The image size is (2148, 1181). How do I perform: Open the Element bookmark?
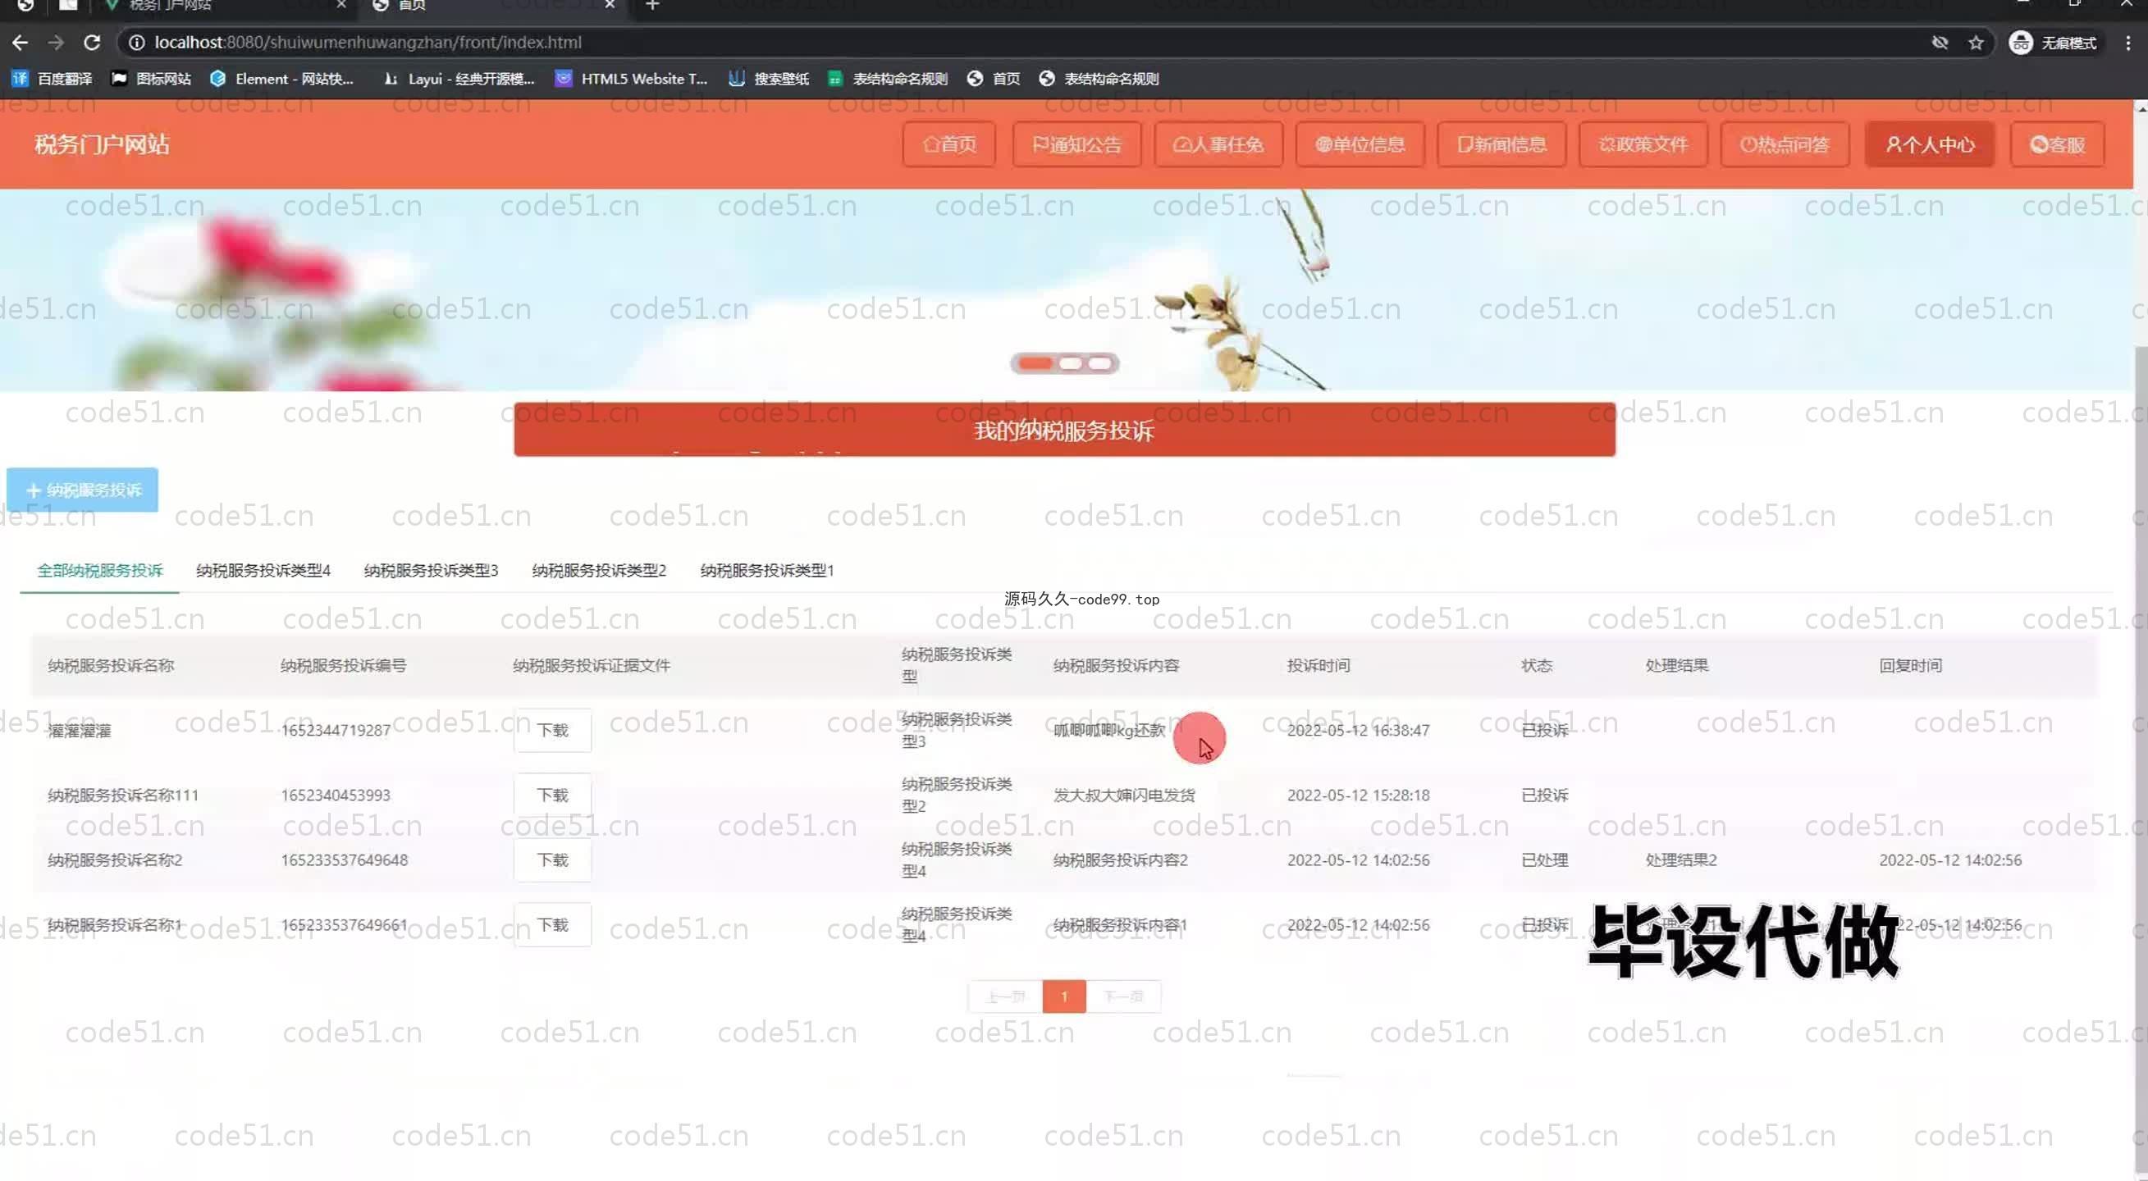click(282, 79)
